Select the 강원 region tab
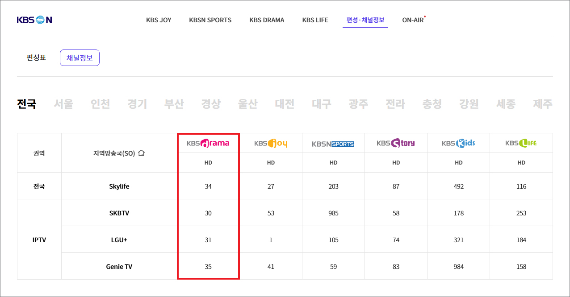This screenshot has width=570, height=297. point(469,104)
